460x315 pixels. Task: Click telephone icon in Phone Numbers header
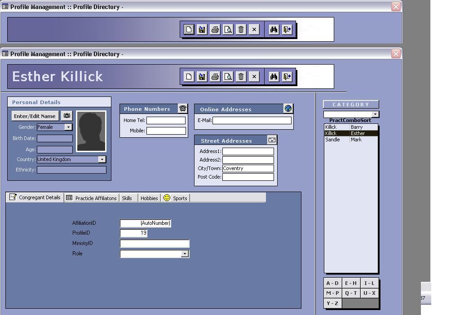point(182,109)
